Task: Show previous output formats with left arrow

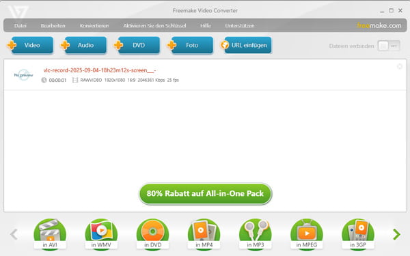Action: pos(14,234)
